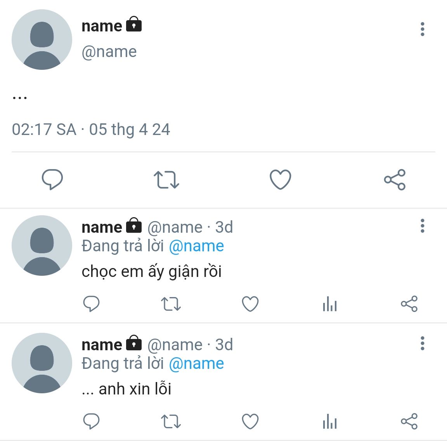Share the "... anh xin lỗi" reply

[409, 421]
